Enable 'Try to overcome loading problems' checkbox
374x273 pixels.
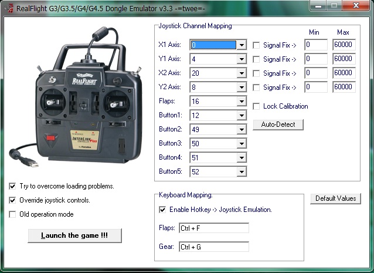(x=12, y=186)
